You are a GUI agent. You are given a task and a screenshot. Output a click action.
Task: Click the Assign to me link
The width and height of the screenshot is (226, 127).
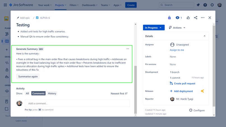(177, 50)
